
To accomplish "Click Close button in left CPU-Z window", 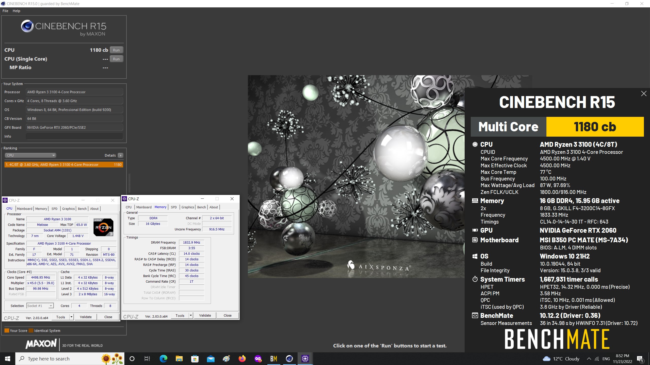I will coord(108,317).
